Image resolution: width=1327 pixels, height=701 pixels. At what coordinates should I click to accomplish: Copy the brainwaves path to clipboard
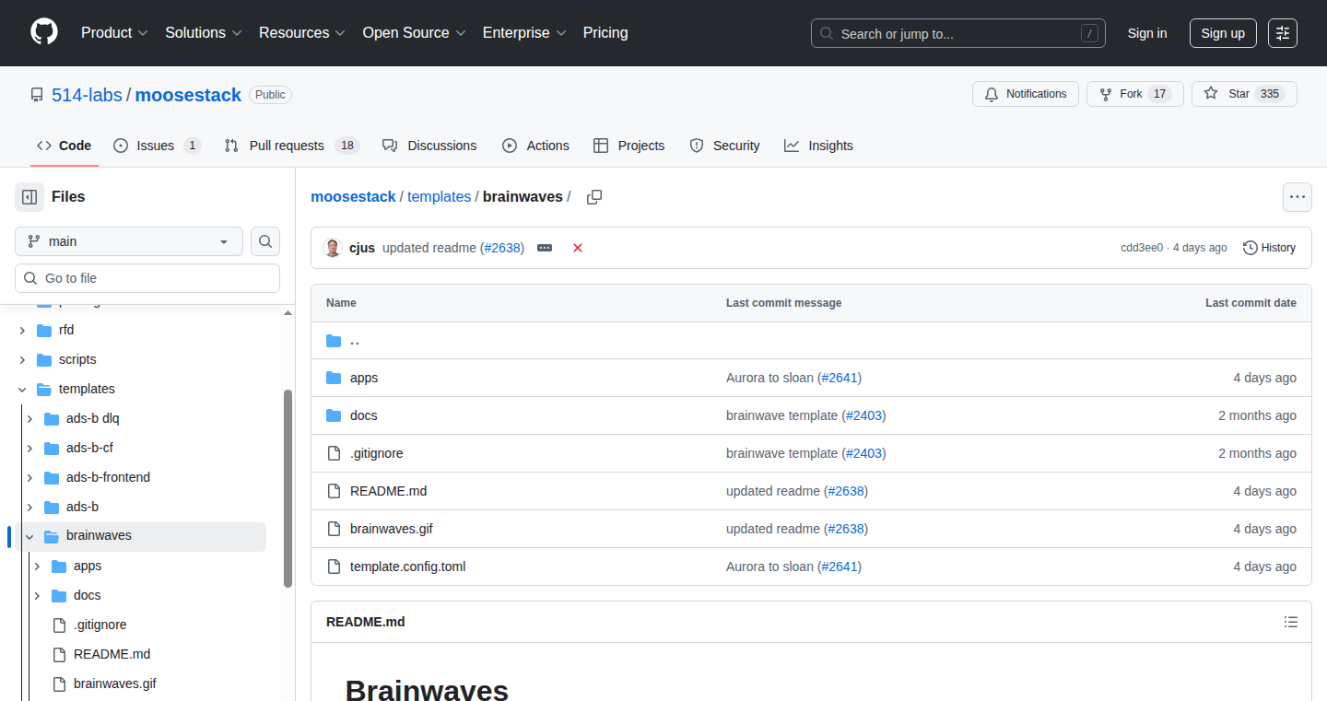click(x=594, y=197)
